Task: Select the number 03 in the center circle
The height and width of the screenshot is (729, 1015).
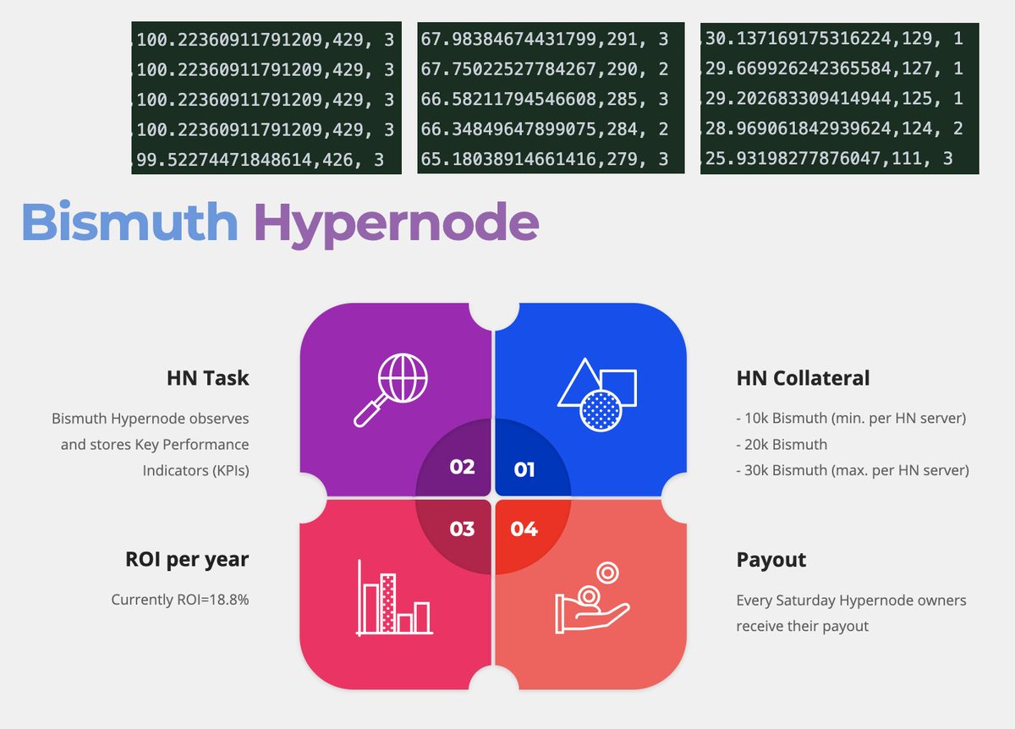Action: point(462,529)
